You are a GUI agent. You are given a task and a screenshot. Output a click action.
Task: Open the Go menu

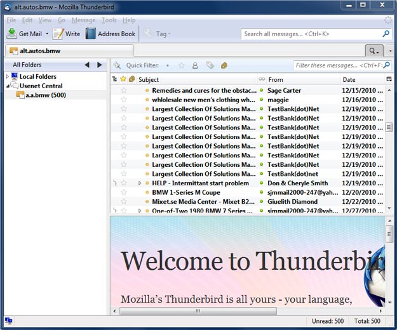[62, 20]
